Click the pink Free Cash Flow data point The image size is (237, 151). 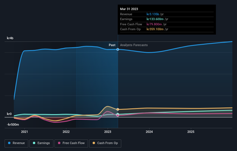pyautogui.click(x=118, y=115)
